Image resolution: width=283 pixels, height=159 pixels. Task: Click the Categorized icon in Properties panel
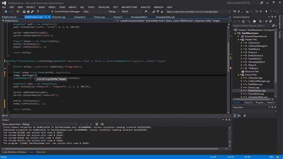(x=235, y=116)
